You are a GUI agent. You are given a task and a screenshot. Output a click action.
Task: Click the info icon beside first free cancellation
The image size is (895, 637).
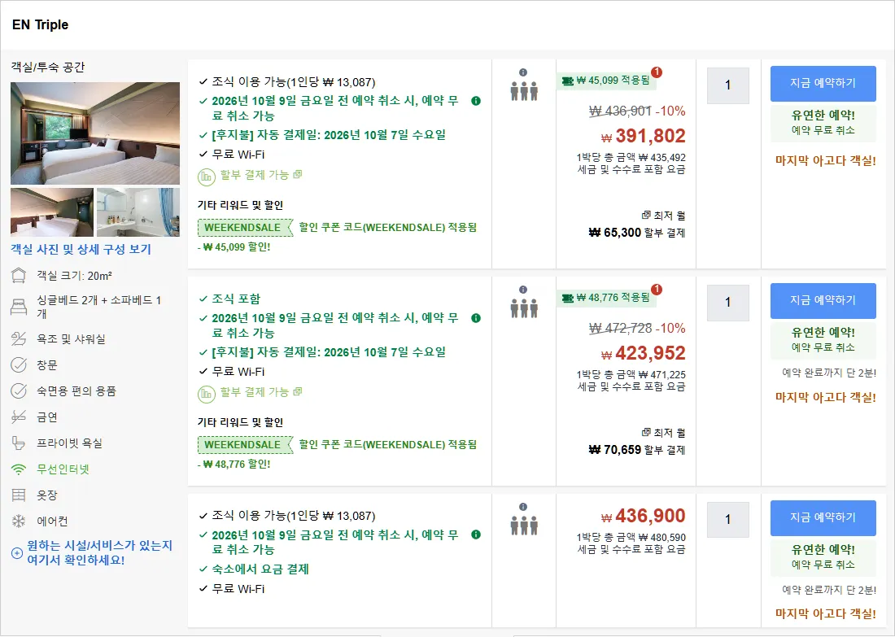(x=476, y=101)
